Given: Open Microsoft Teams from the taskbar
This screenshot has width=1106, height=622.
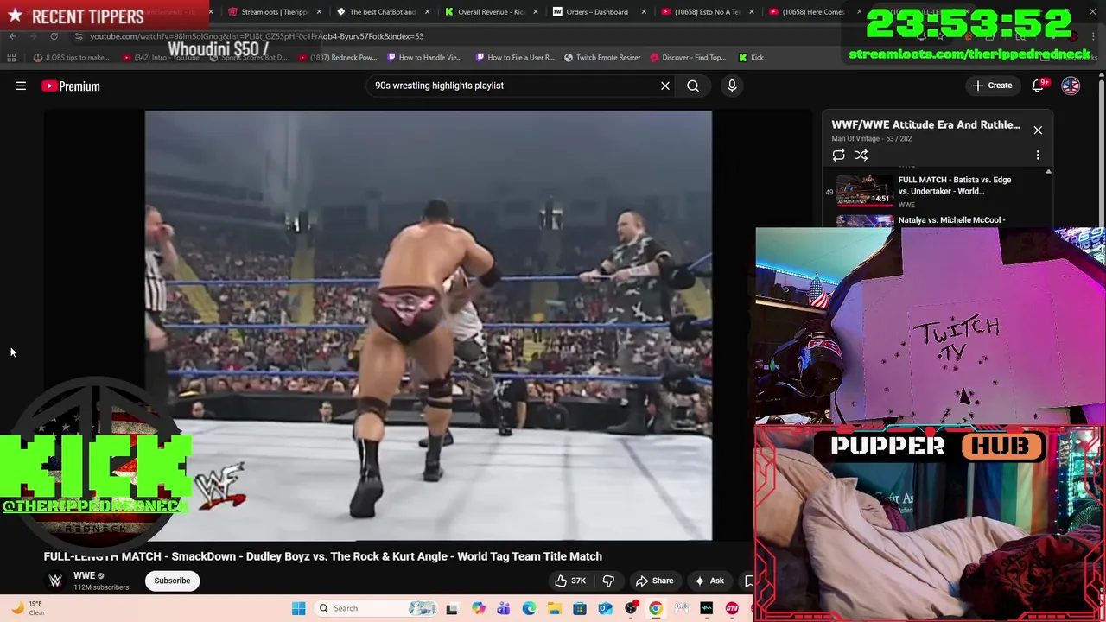Looking at the screenshot, I should [x=503, y=608].
